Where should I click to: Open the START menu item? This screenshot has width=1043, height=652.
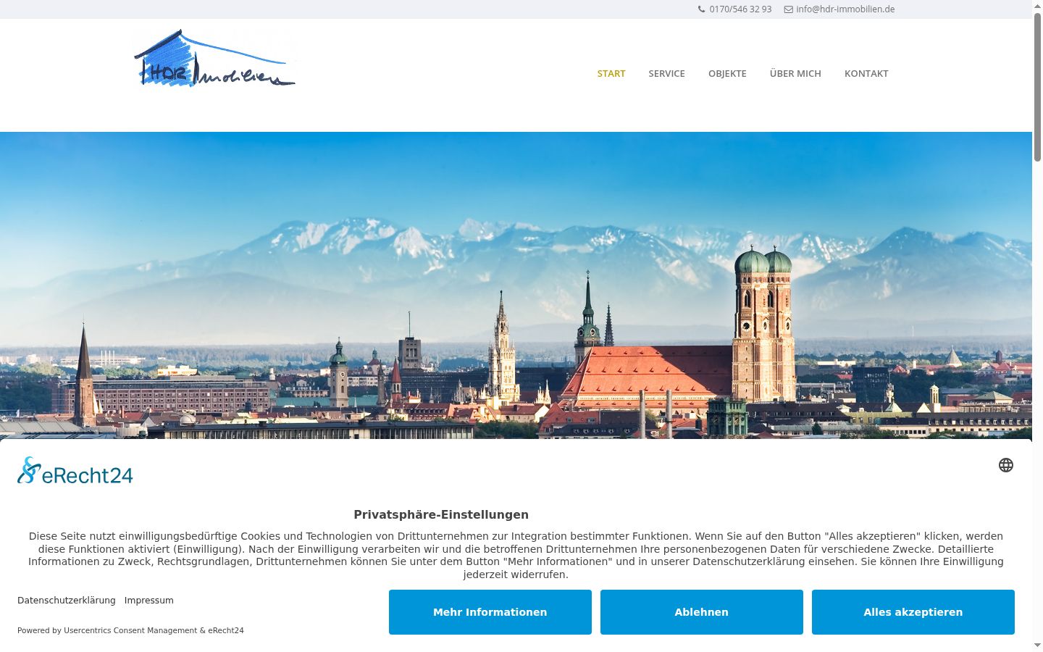[611, 73]
